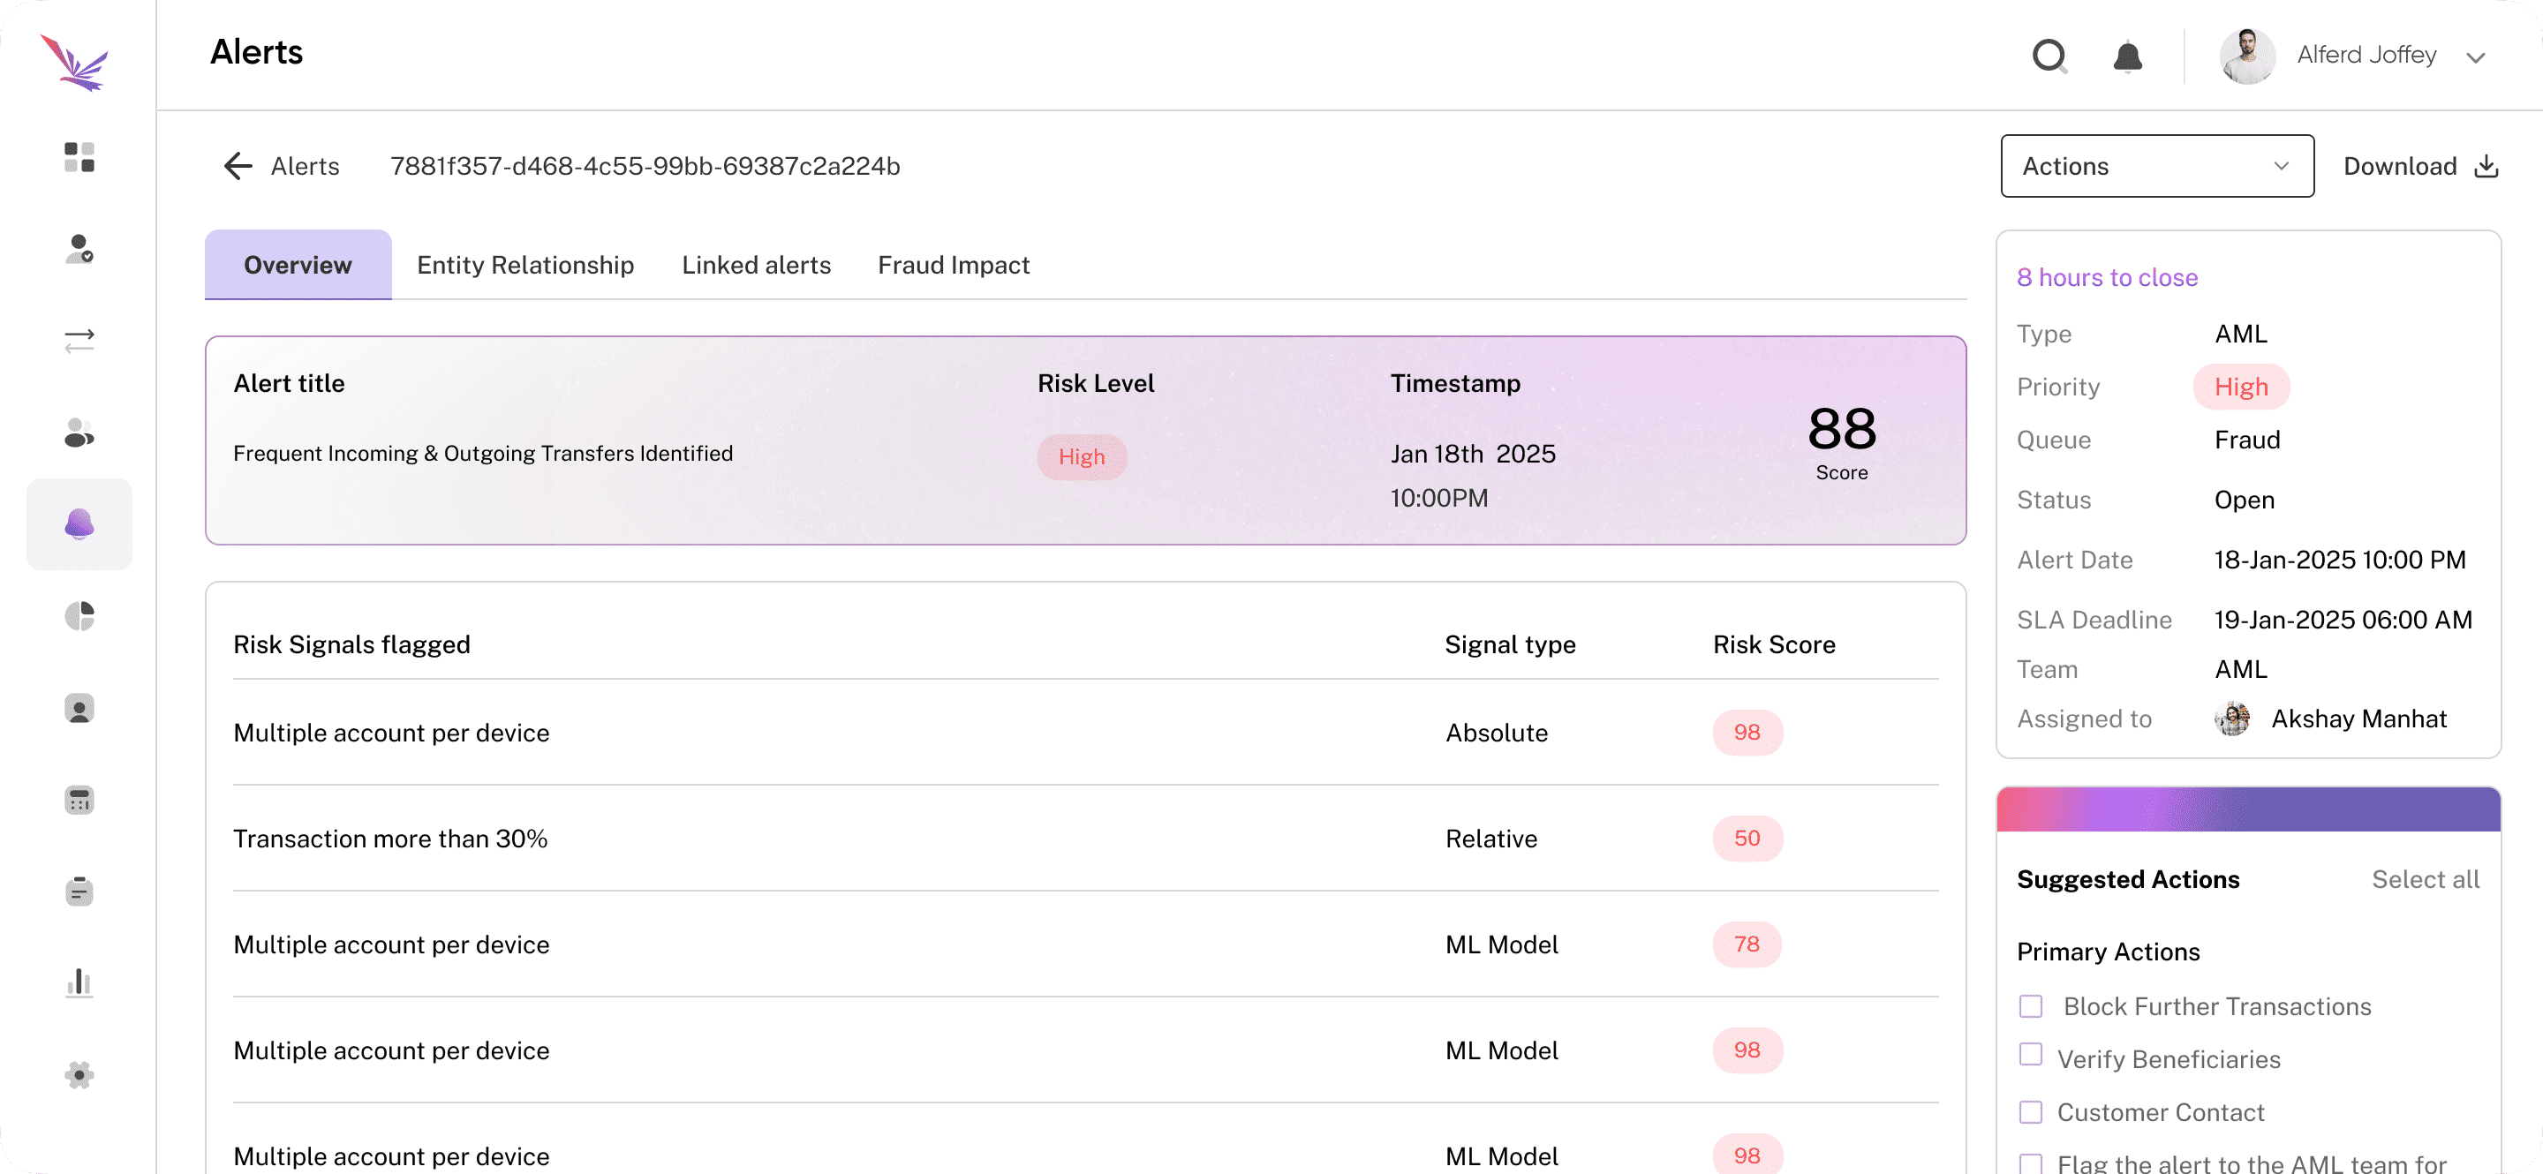Enable Verify Beneficiaries suggested action
The height and width of the screenshot is (1174, 2543).
click(2031, 1054)
